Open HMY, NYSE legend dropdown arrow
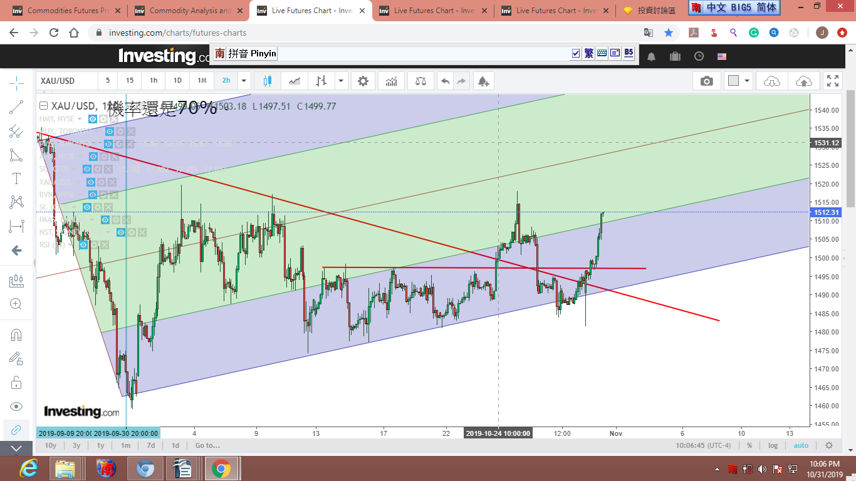The height and width of the screenshot is (481, 856). tap(80, 119)
